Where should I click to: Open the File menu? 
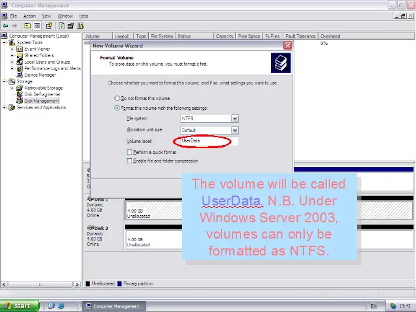point(13,16)
